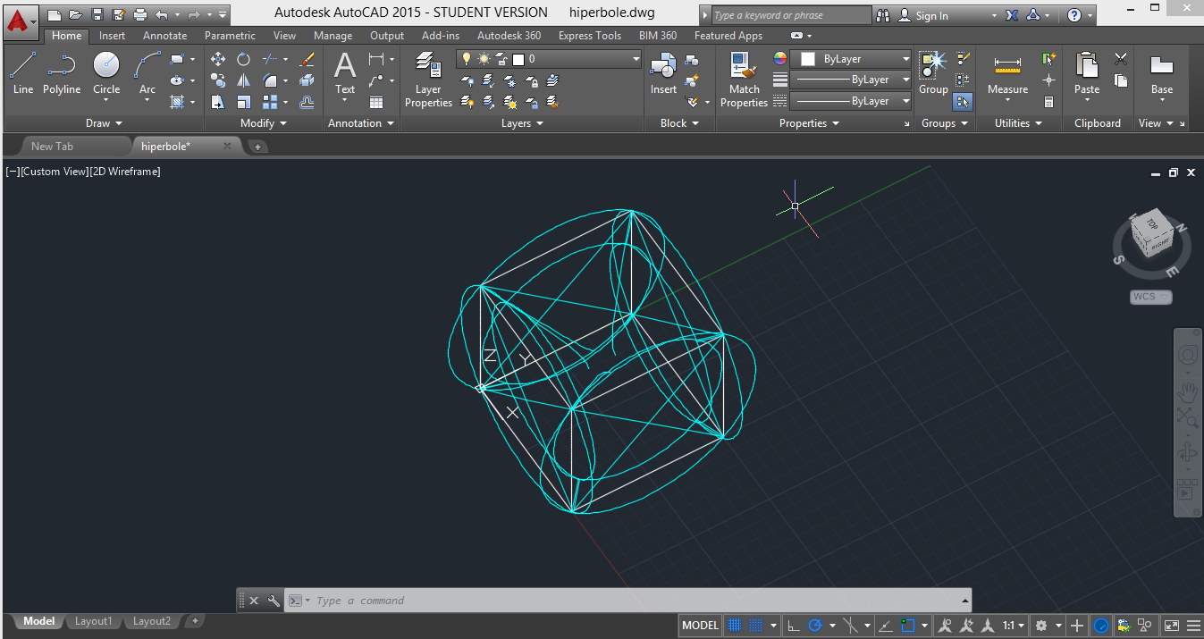This screenshot has width=1204, height=639.
Task: Click the Erase tool icon
Action: 307,59
